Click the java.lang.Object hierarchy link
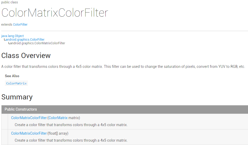The height and width of the screenshot is (145, 248). 12,36
